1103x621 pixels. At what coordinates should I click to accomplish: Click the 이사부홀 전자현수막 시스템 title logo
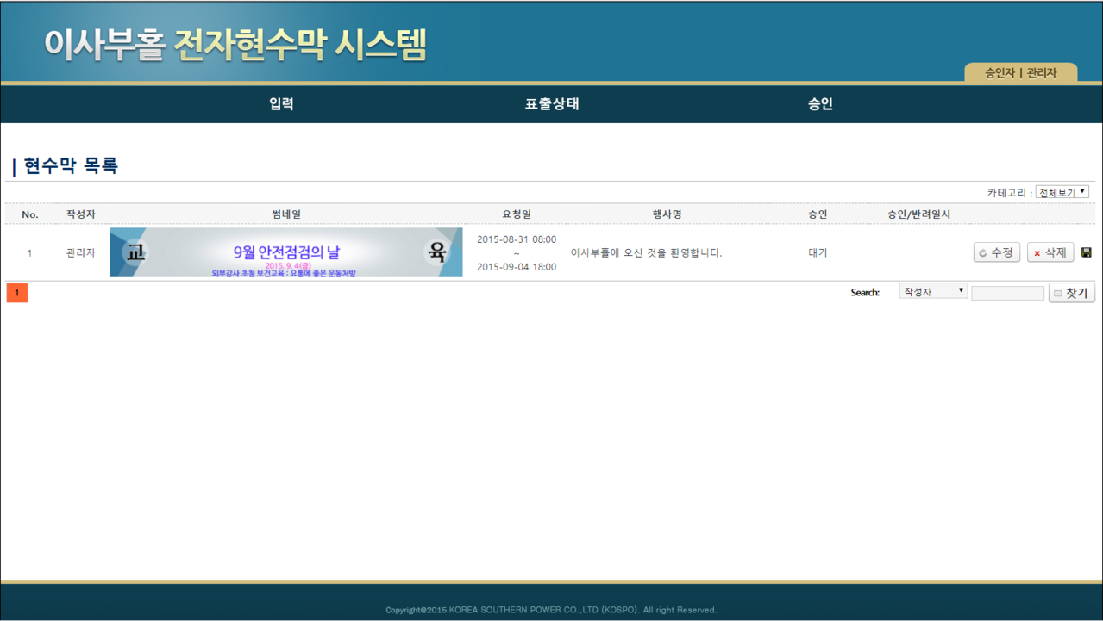(x=235, y=45)
